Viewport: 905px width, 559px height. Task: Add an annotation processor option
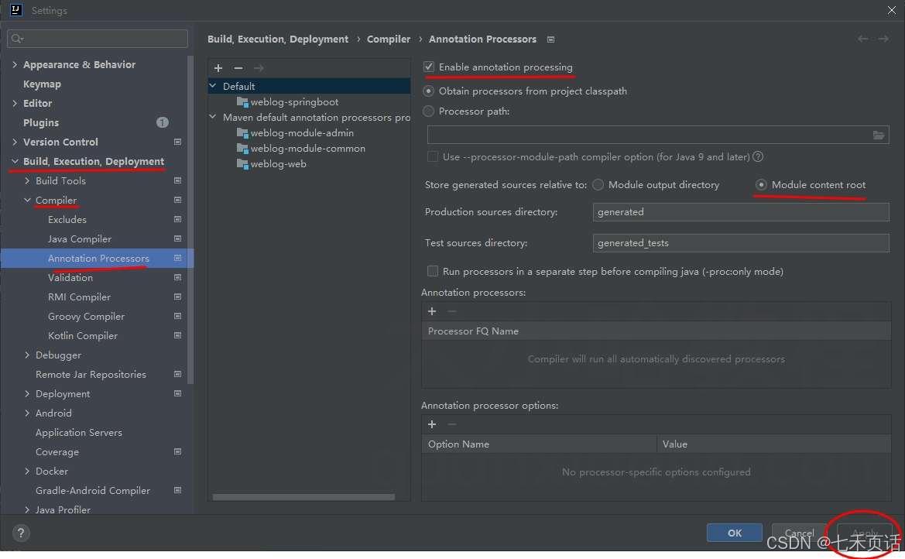(432, 424)
